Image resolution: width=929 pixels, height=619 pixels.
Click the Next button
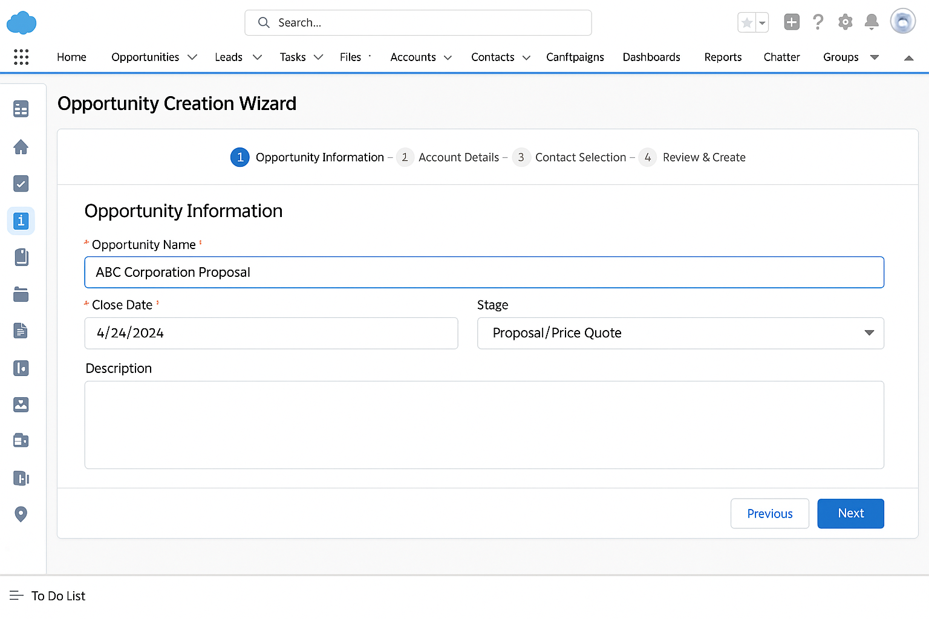click(x=850, y=513)
